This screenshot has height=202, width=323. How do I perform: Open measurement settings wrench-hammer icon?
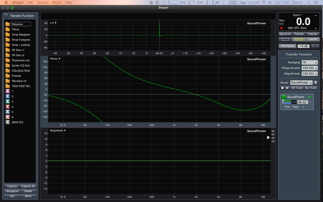coord(316,82)
